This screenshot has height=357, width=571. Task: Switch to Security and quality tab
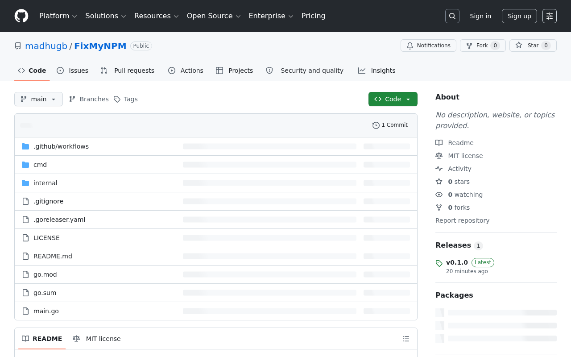coord(305,71)
